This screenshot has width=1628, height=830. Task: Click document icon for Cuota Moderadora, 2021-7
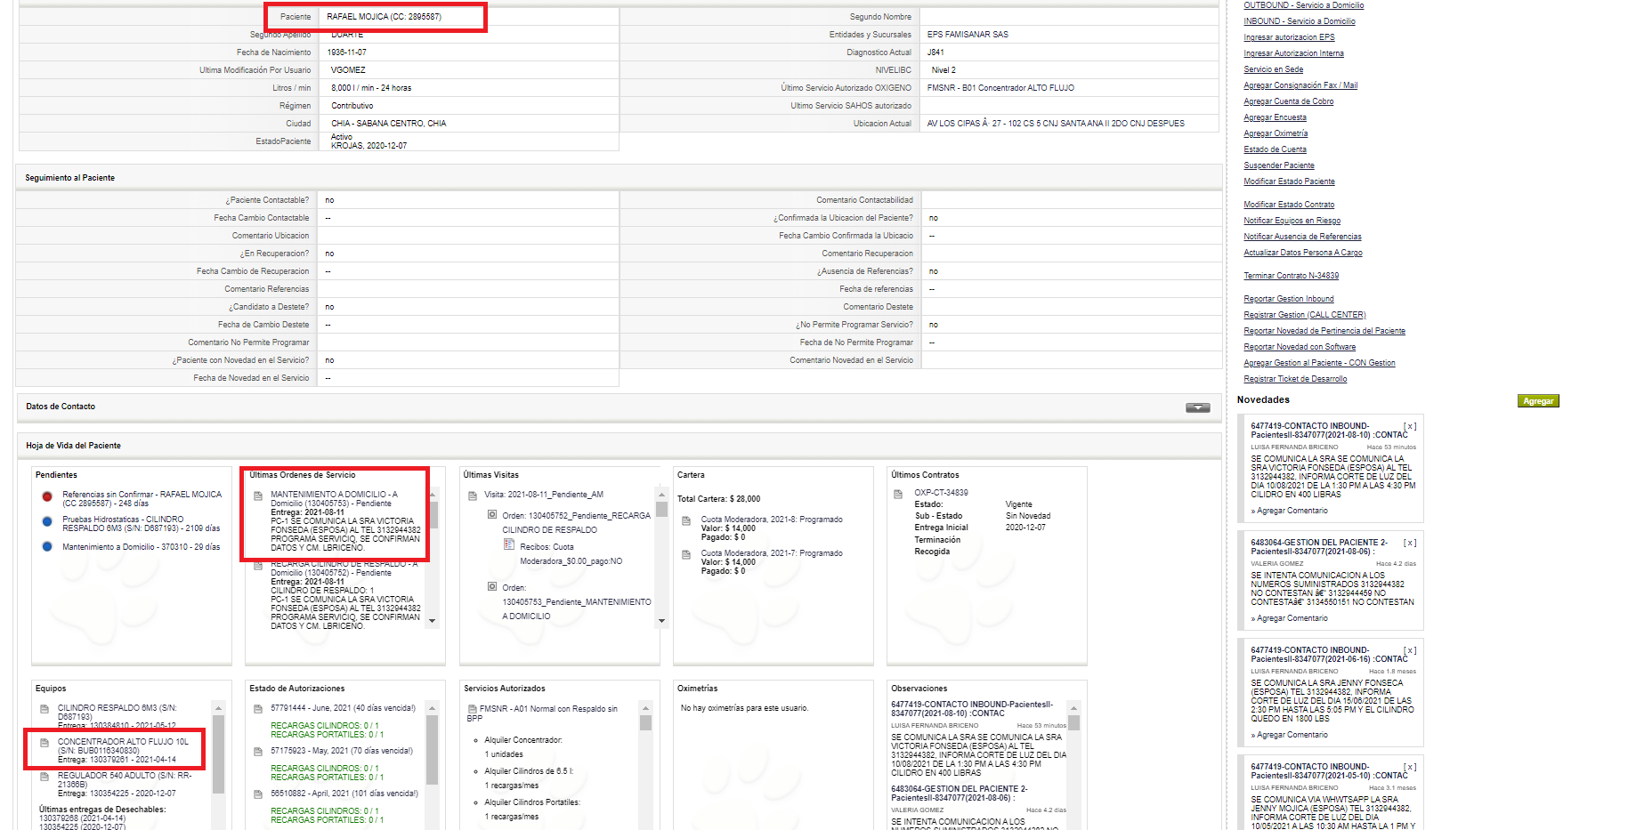coord(686,554)
